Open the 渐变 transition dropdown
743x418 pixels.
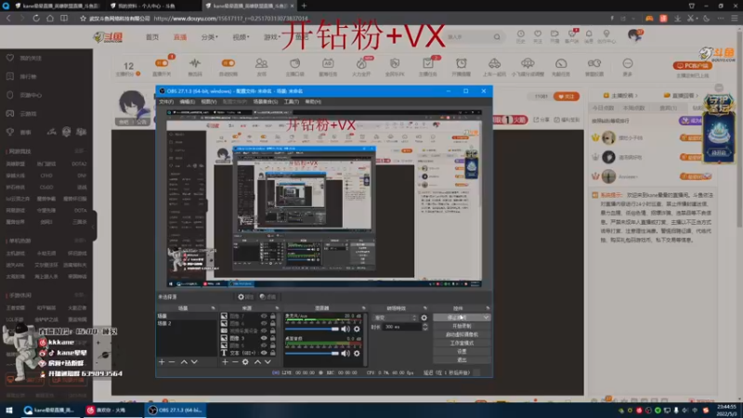coord(396,318)
